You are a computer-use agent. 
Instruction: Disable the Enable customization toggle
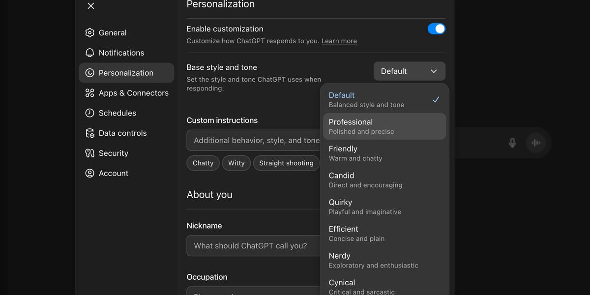point(436,29)
